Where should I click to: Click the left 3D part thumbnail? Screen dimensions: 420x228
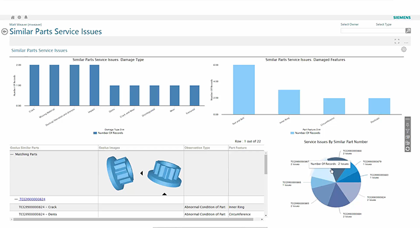coord(120,173)
